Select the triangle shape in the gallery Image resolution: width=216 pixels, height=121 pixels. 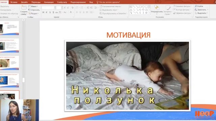click(x=131, y=10)
